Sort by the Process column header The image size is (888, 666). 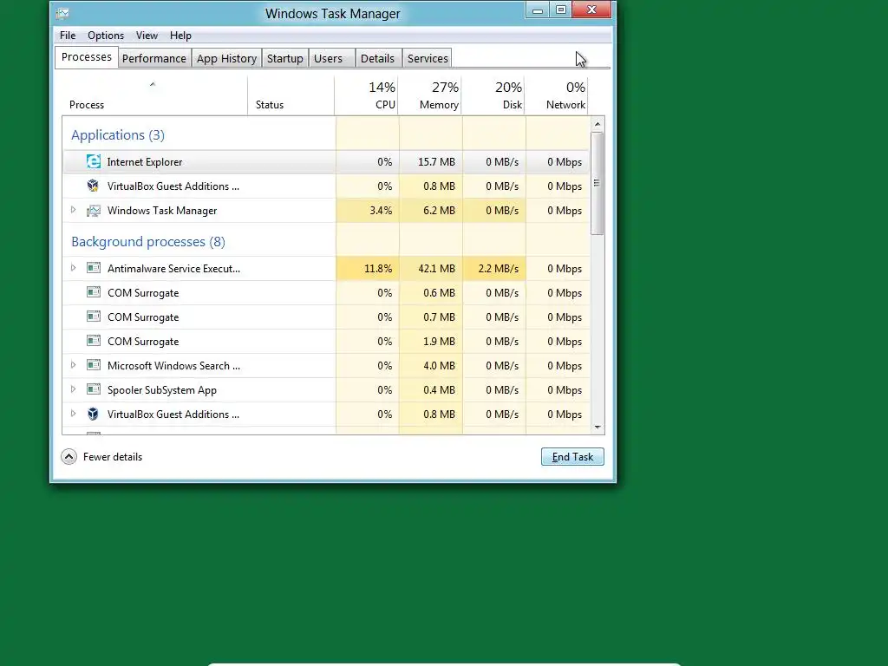(x=154, y=95)
